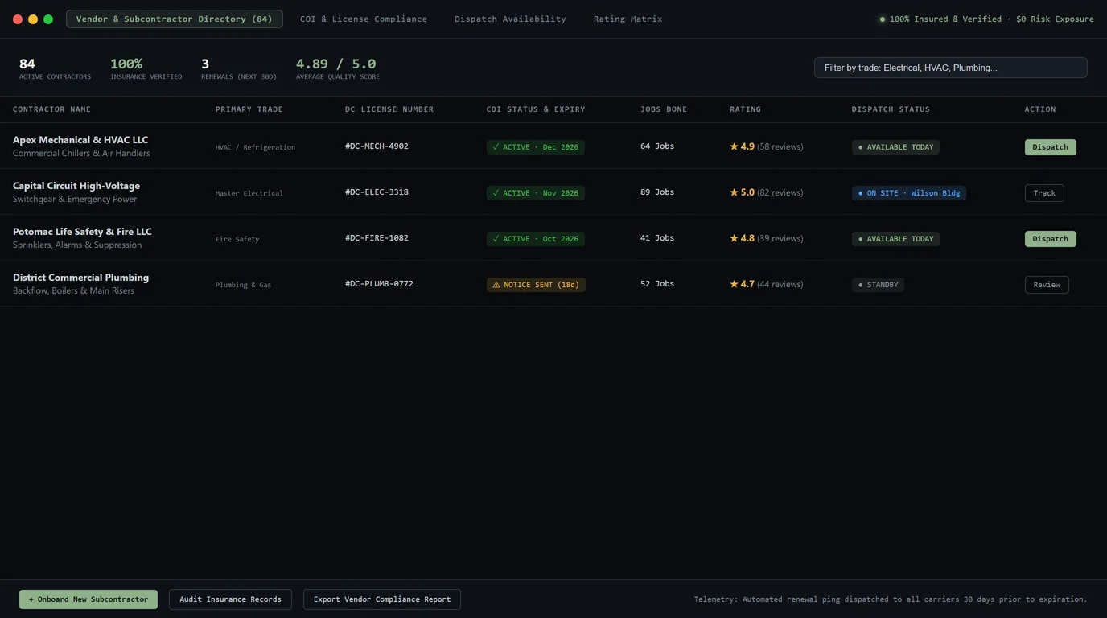Click checkmark icon in Active Dec 2026 badge
1107x618 pixels.
click(496, 147)
